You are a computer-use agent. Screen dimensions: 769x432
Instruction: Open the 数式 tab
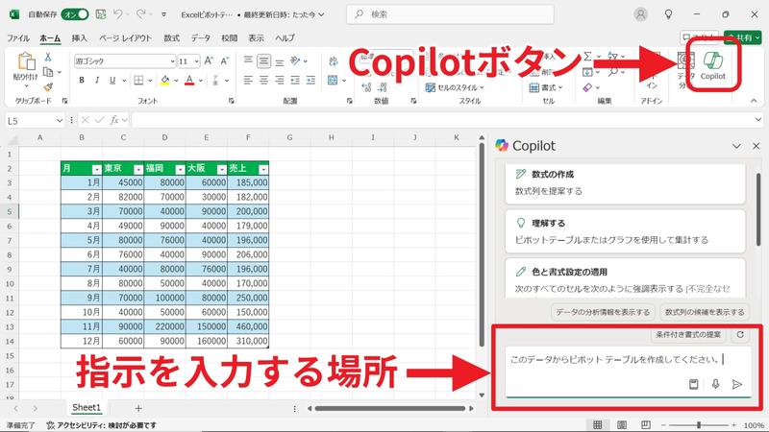pyautogui.click(x=171, y=37)
